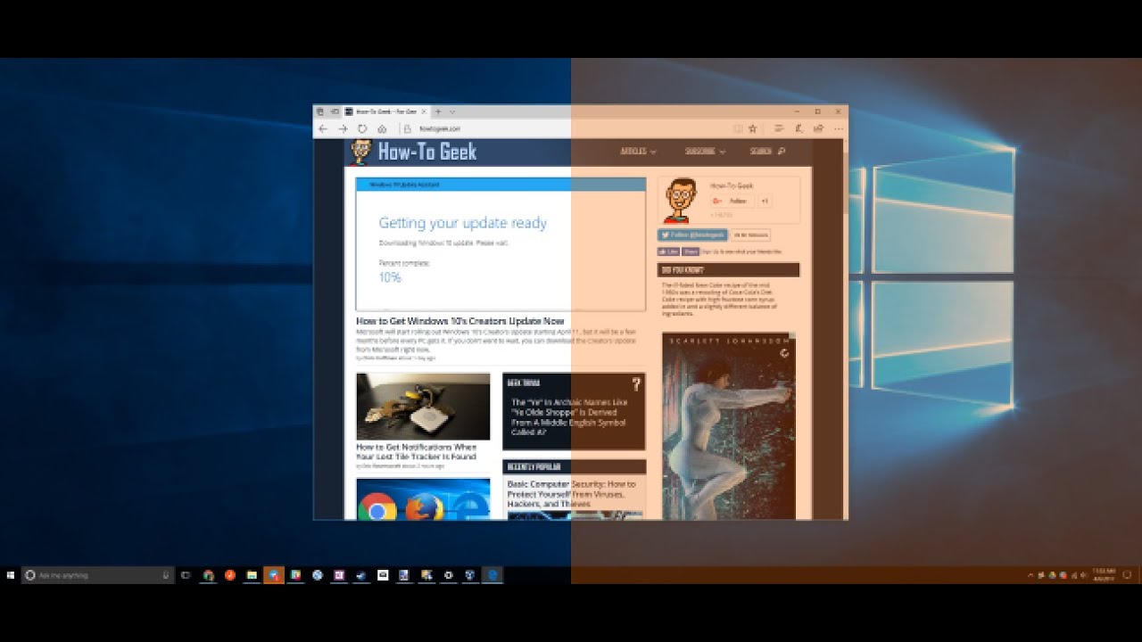Open site Search in header
1142x642 pixels.
(x=767, y=152)
